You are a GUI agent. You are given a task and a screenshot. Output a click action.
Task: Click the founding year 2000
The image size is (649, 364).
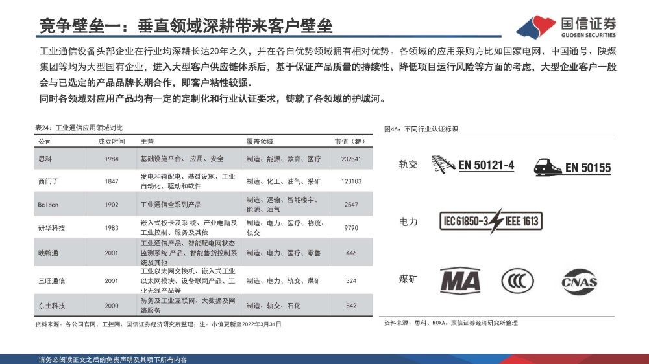(112, 306)
